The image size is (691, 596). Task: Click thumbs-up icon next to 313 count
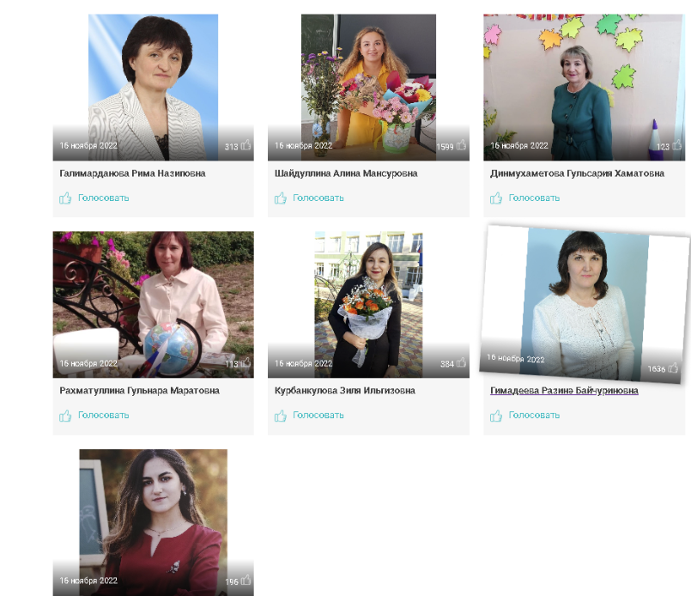(245, 145)
